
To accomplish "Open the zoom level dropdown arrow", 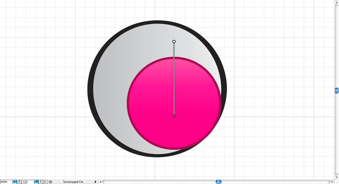I will point(14,182).
